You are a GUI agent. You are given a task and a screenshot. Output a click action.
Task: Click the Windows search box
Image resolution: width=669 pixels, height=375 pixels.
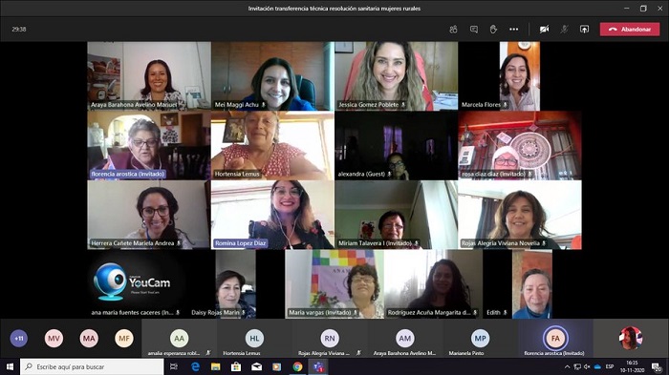coord(92,366)
